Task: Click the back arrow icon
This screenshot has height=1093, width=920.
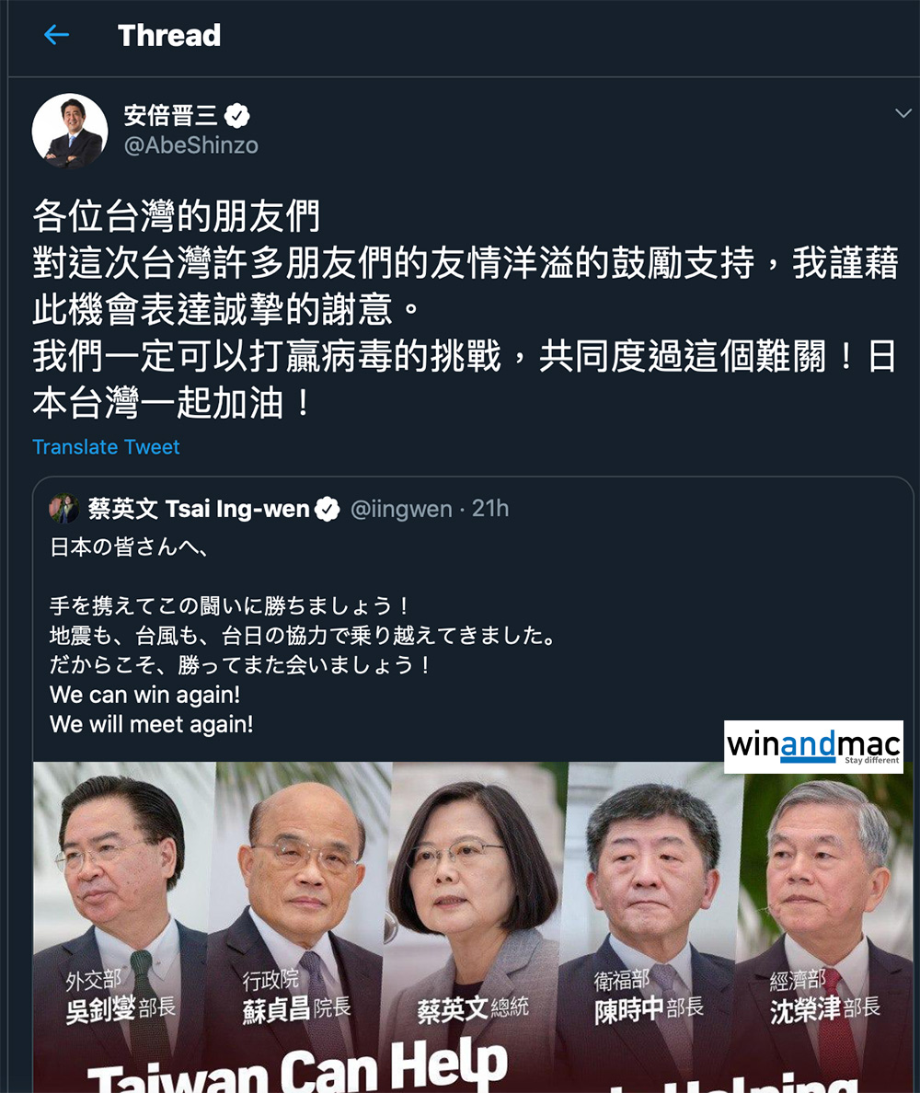Action: tap(56, 35)
